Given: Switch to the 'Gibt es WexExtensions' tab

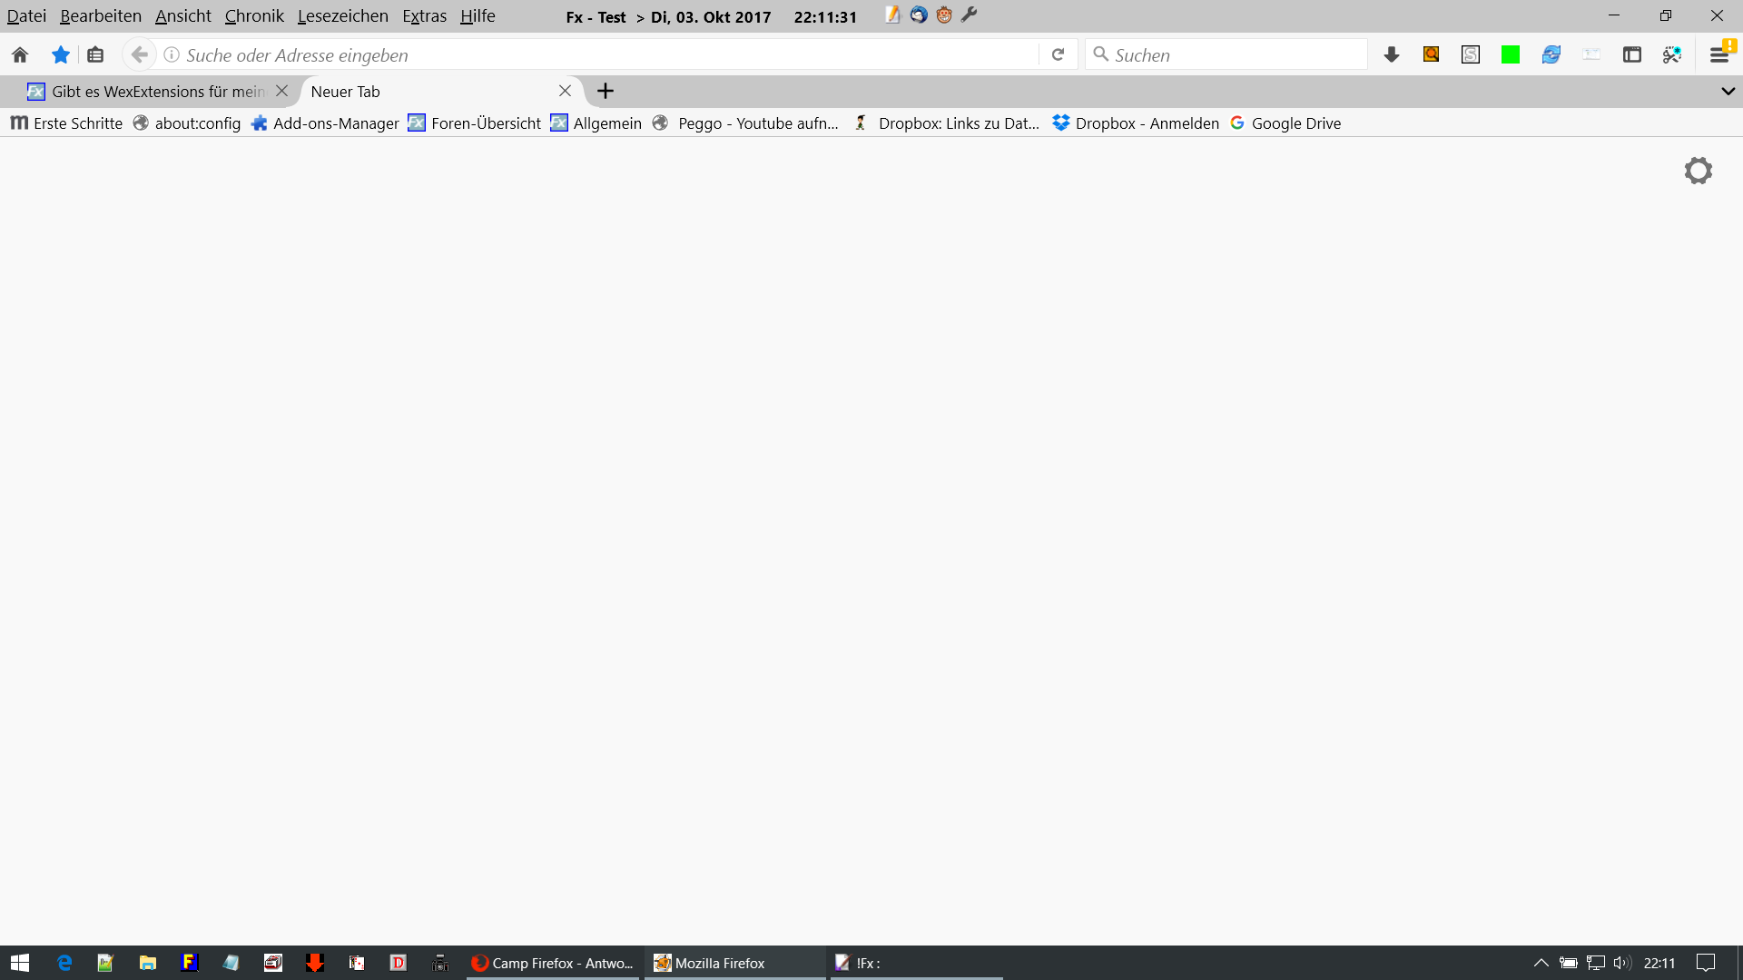Looking at the screenshot, I should coord(150,92).
